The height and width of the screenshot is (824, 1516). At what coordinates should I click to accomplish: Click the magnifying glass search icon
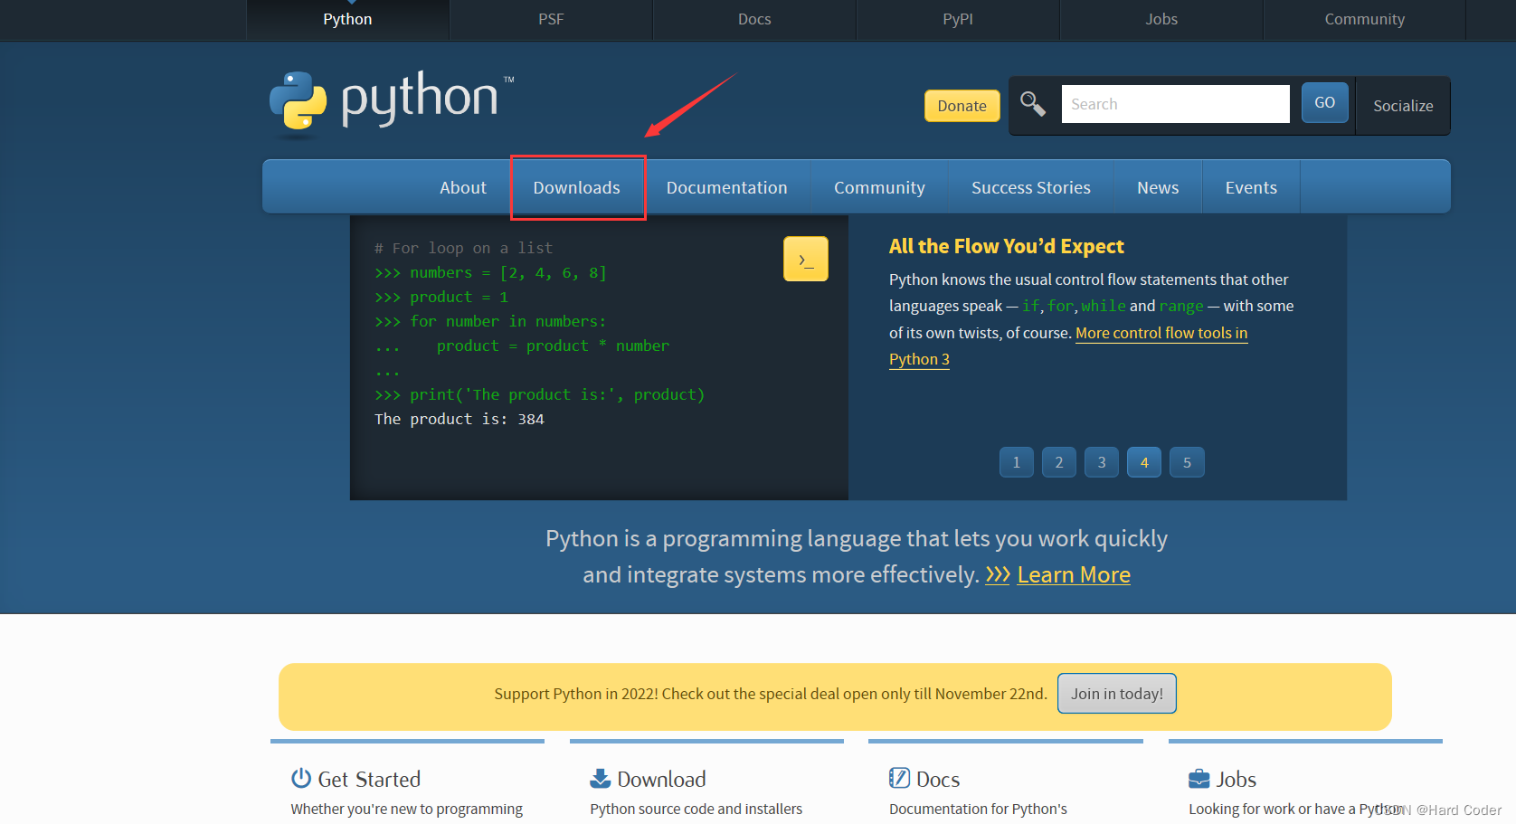pyautogui.click(x=1033, y=104)
